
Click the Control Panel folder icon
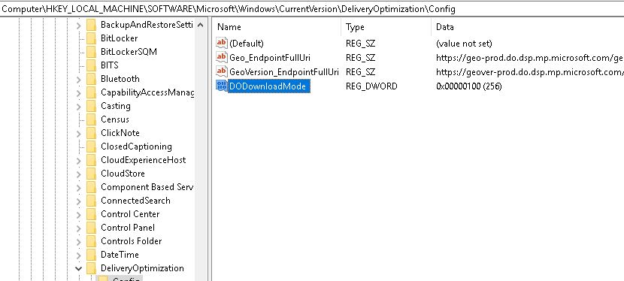pyautogui.click(x=91, y=228)
